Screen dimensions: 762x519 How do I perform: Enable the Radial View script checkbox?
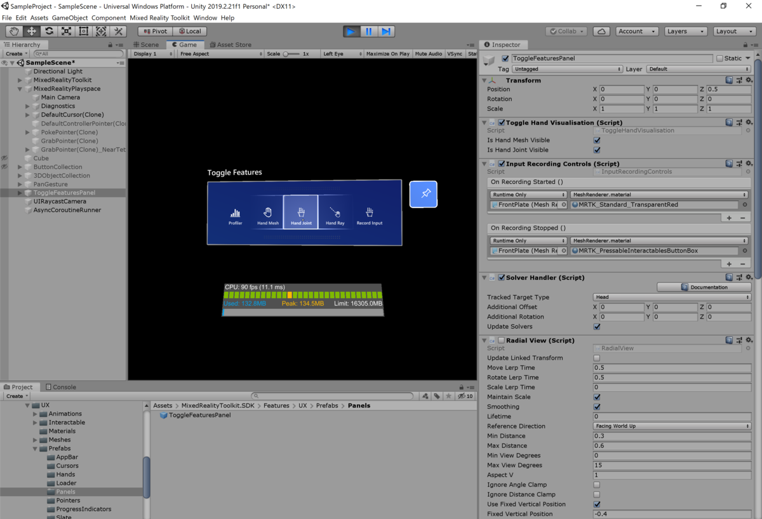501,341
